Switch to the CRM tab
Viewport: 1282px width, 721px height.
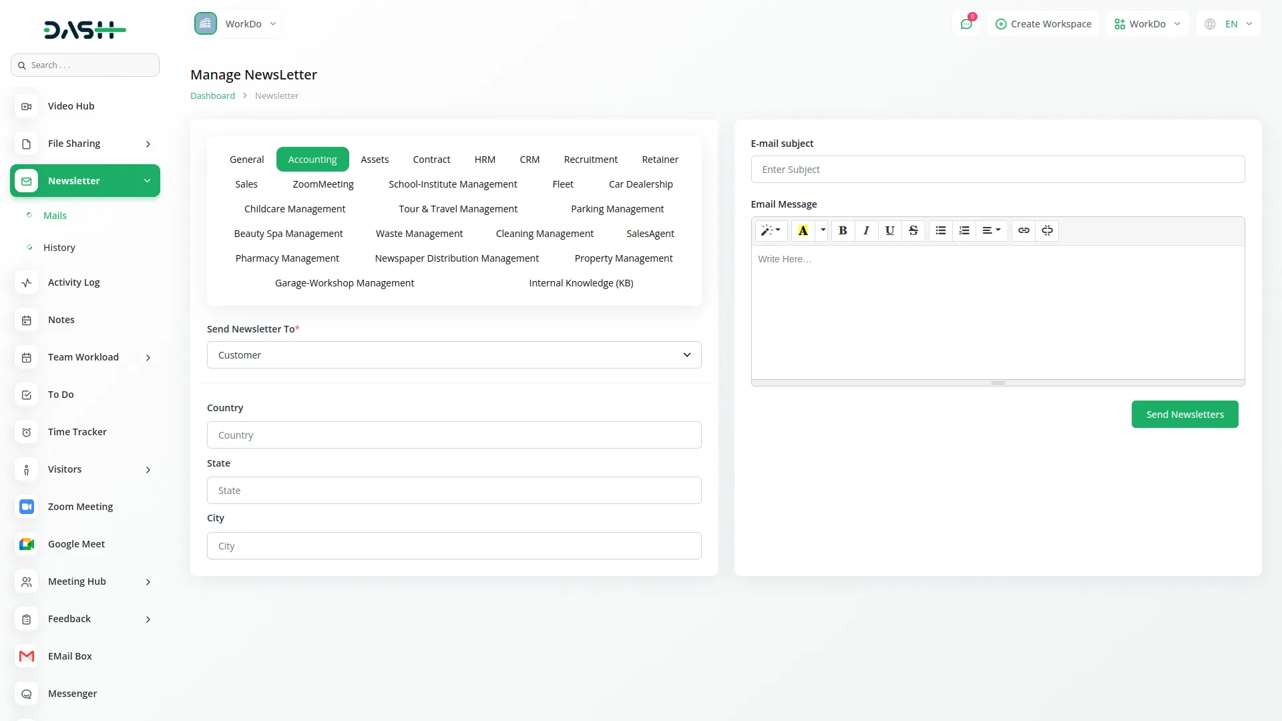coord(529,159)
